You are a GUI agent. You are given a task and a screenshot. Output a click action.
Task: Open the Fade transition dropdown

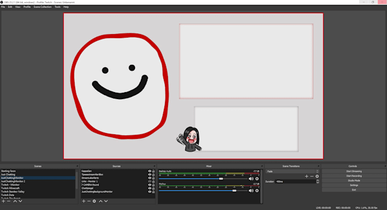(x=292, y=171)
